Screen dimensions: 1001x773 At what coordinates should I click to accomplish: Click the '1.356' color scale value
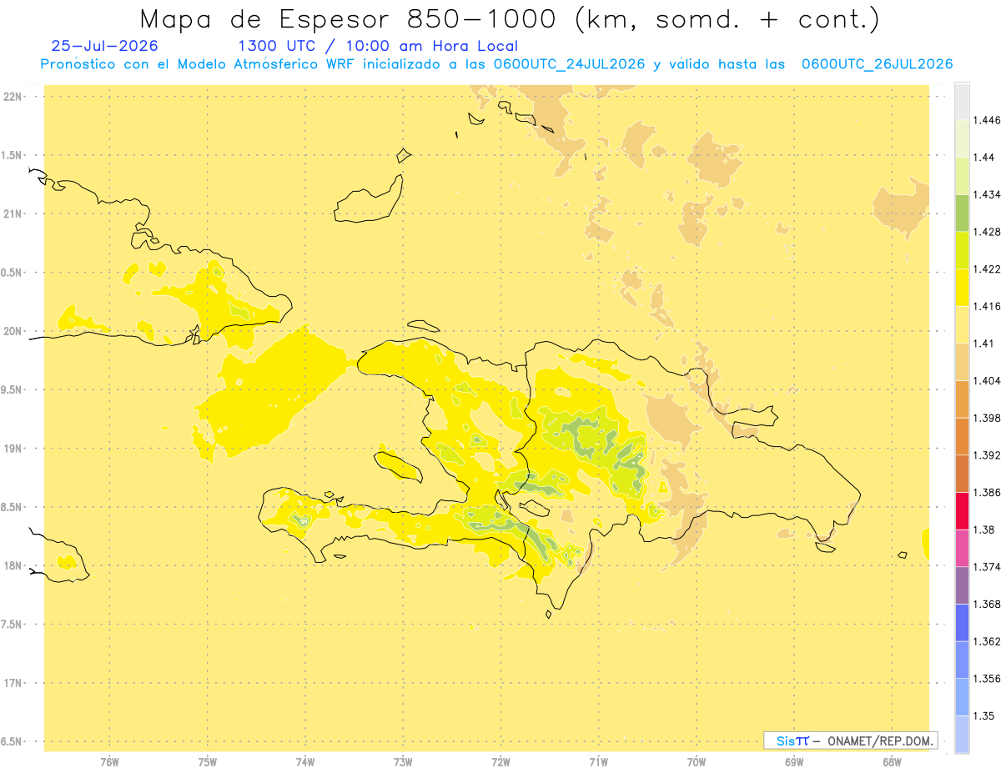pos(987,679)
